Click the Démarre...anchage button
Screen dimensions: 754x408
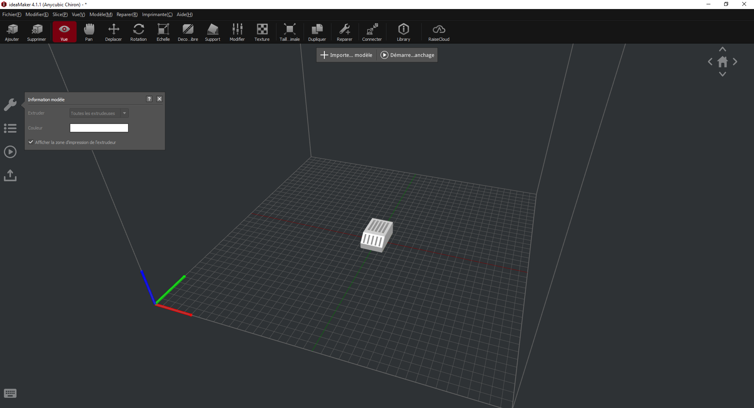tap(407, 55)
